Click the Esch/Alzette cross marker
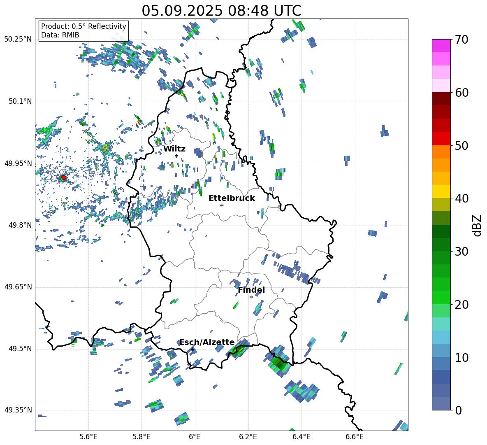This screenshot has height=445, width=487. coord(192,349)
